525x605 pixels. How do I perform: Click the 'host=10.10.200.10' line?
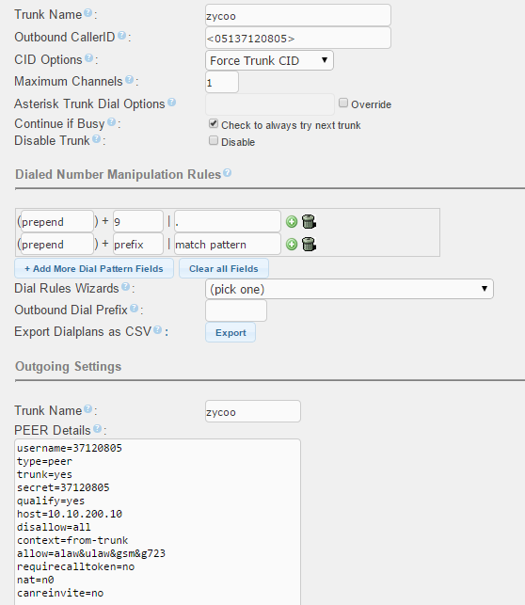point(70,514)
